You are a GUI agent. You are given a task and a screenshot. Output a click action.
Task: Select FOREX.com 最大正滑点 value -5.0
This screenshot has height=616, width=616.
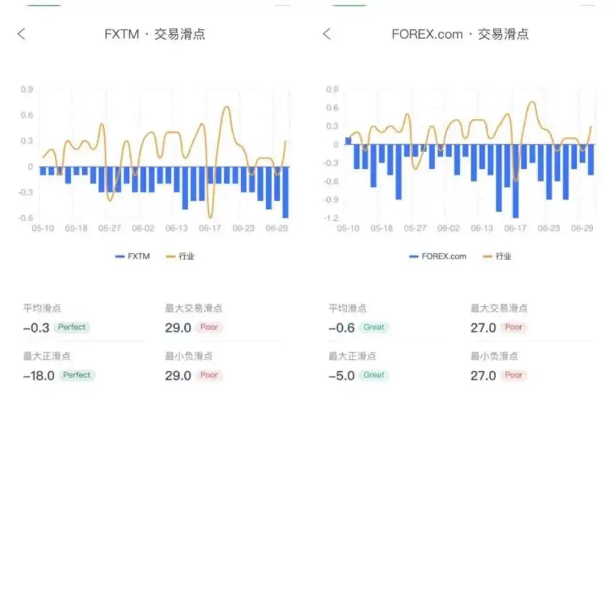tap(342, 375)
